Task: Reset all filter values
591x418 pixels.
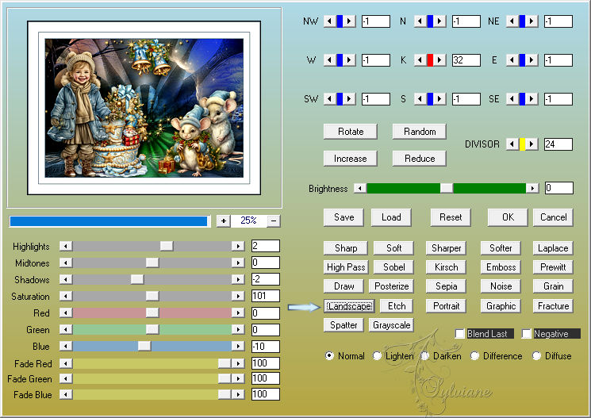Action: pyautogui.click(x=451, y=217)
